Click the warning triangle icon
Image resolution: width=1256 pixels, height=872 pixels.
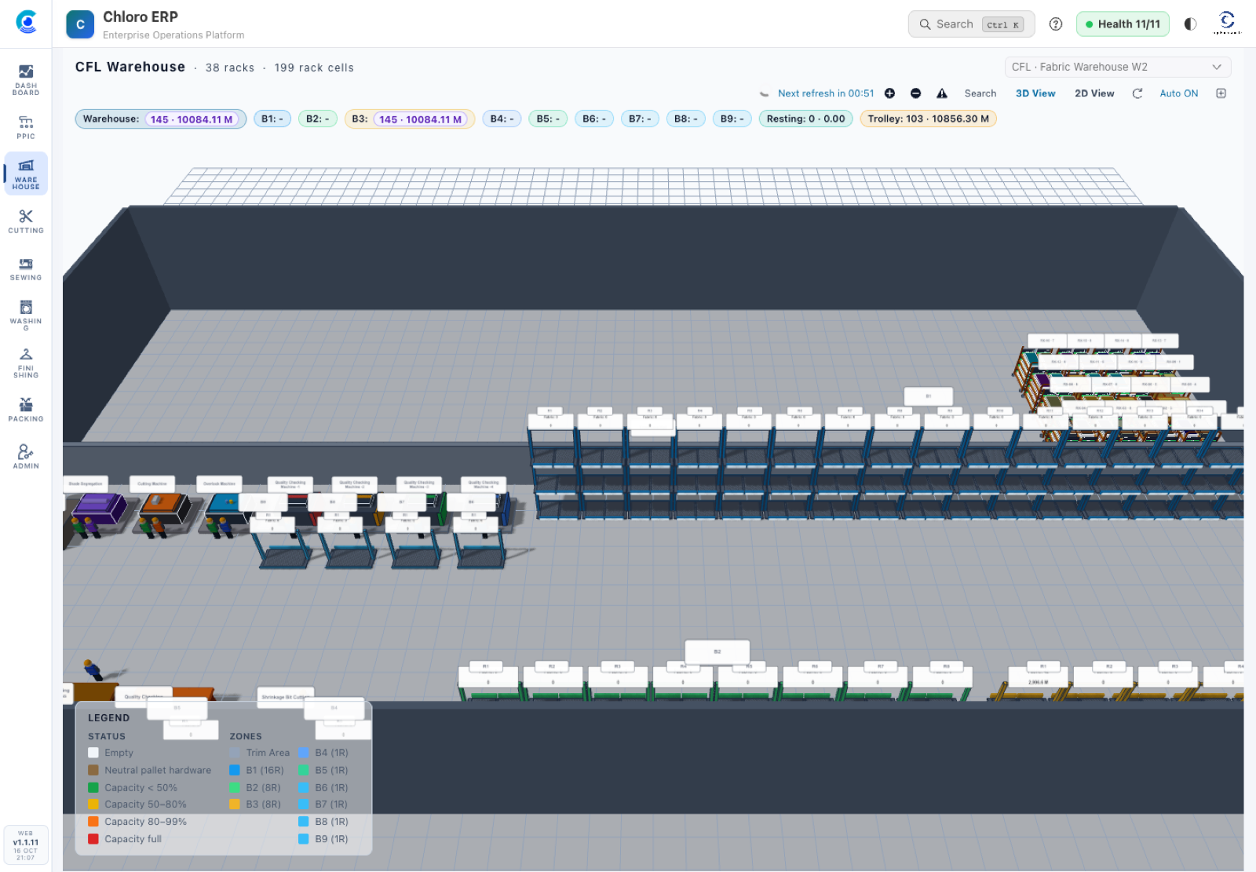tap(942, 93)
